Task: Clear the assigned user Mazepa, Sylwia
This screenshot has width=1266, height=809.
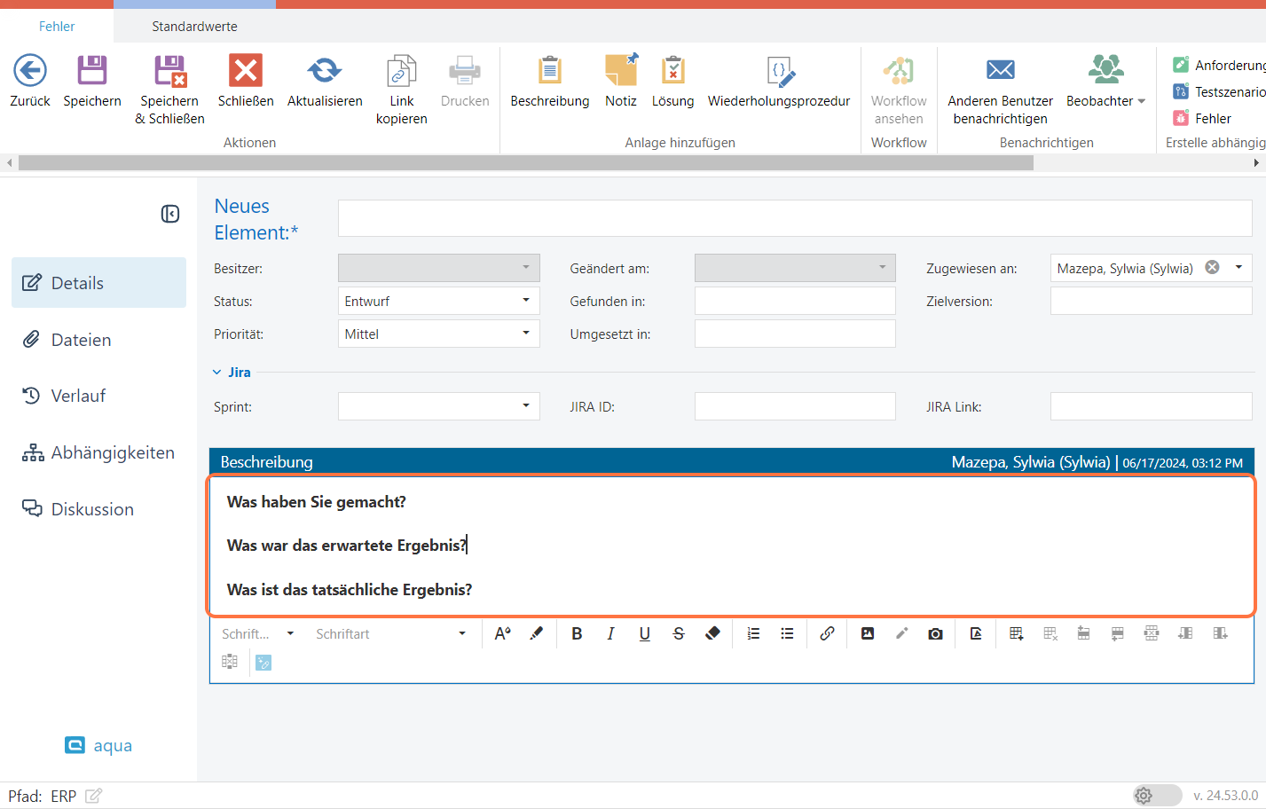Action: [x=1212, y=268]
